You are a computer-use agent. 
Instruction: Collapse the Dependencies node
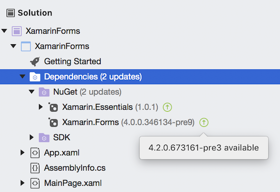click(x=22, y=77)
